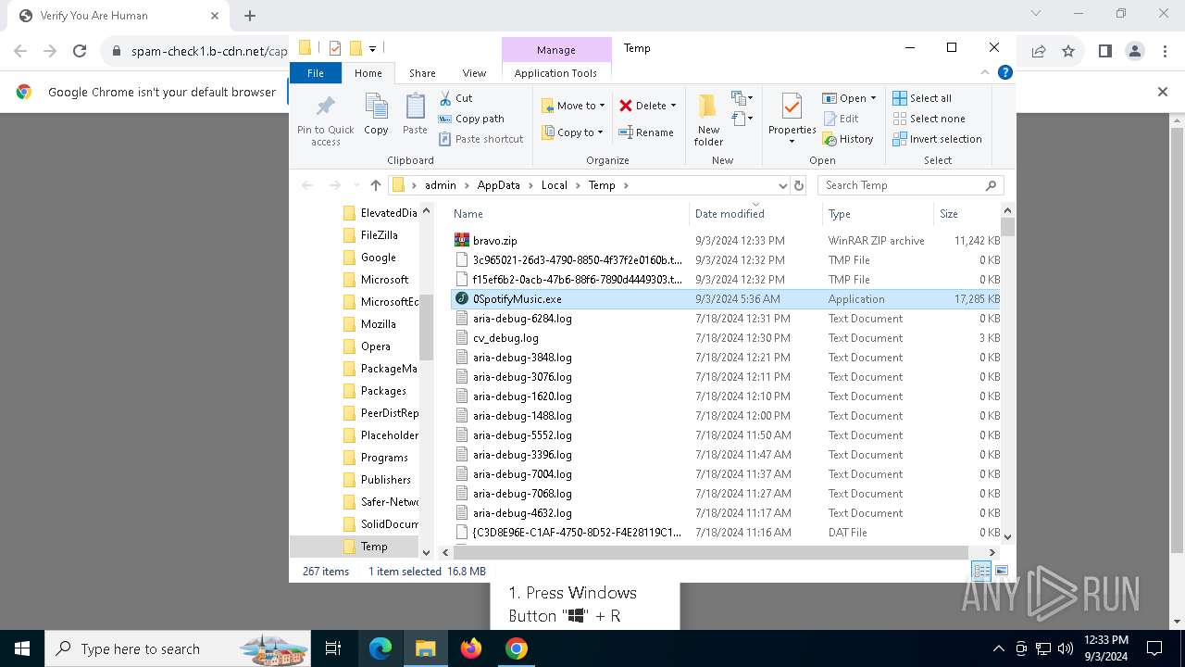Open Task View on the taskbar
This screenshot has height=667, width=1185.
tap(333, 648)
